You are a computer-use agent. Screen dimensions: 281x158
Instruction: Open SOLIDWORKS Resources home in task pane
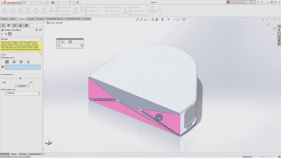click(279, 26)
